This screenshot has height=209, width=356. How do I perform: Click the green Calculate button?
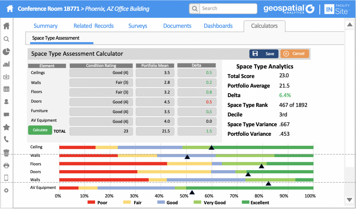click(x=40, y=130)
